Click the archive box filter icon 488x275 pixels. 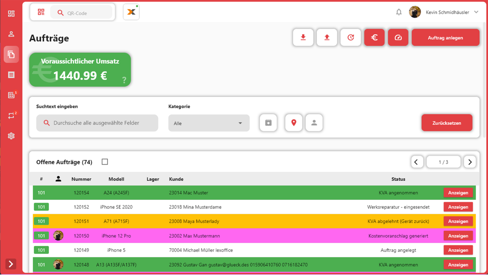(x=268, y=123)
